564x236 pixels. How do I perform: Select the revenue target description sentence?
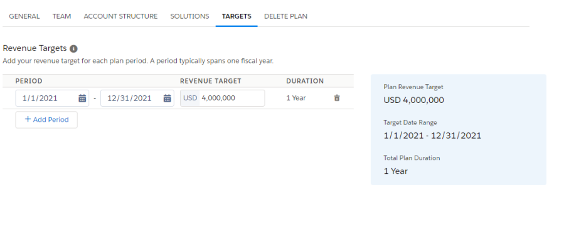click(138, 61)
